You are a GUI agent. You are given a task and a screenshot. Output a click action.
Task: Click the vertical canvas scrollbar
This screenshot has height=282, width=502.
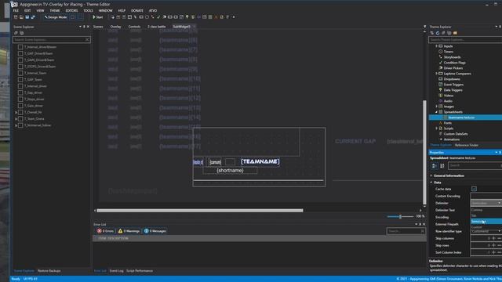point(424,153)
